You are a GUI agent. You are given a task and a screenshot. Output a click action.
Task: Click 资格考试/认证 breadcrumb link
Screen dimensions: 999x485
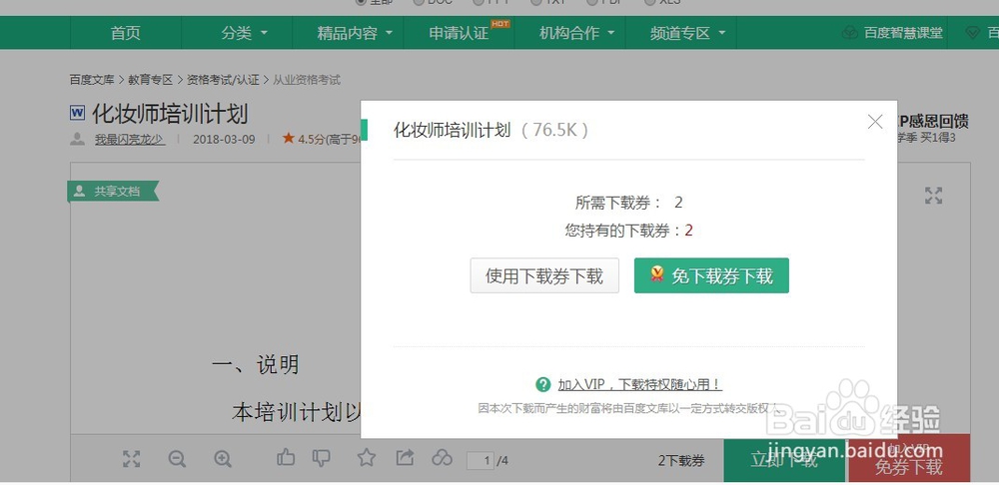point(223,80)
